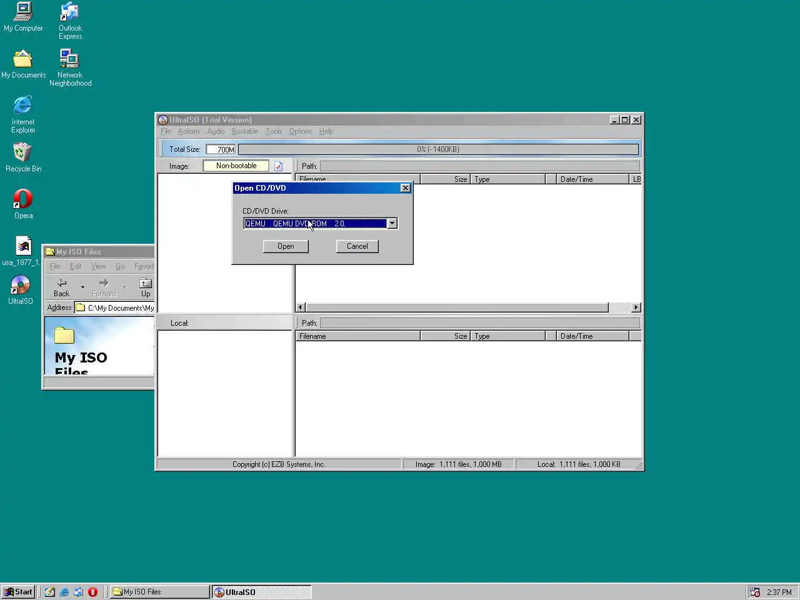Screen dimensions: 800x600
Task: Click Back in My ISO Files window
Action: [62, 287]
